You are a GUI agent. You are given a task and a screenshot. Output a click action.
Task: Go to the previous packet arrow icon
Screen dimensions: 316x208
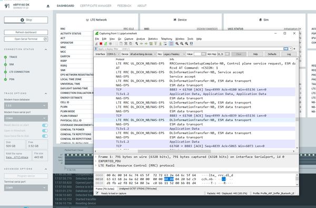(142, 44)
